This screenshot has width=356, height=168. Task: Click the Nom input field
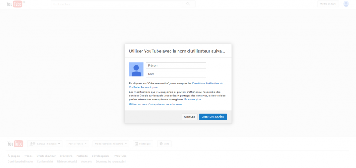[x=176, y=74]
